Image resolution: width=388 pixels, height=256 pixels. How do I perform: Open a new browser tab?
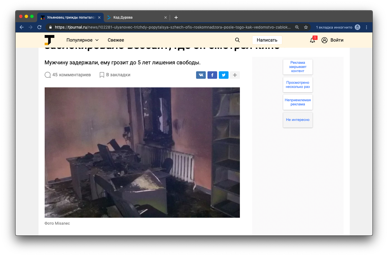(x=176, y=17)
